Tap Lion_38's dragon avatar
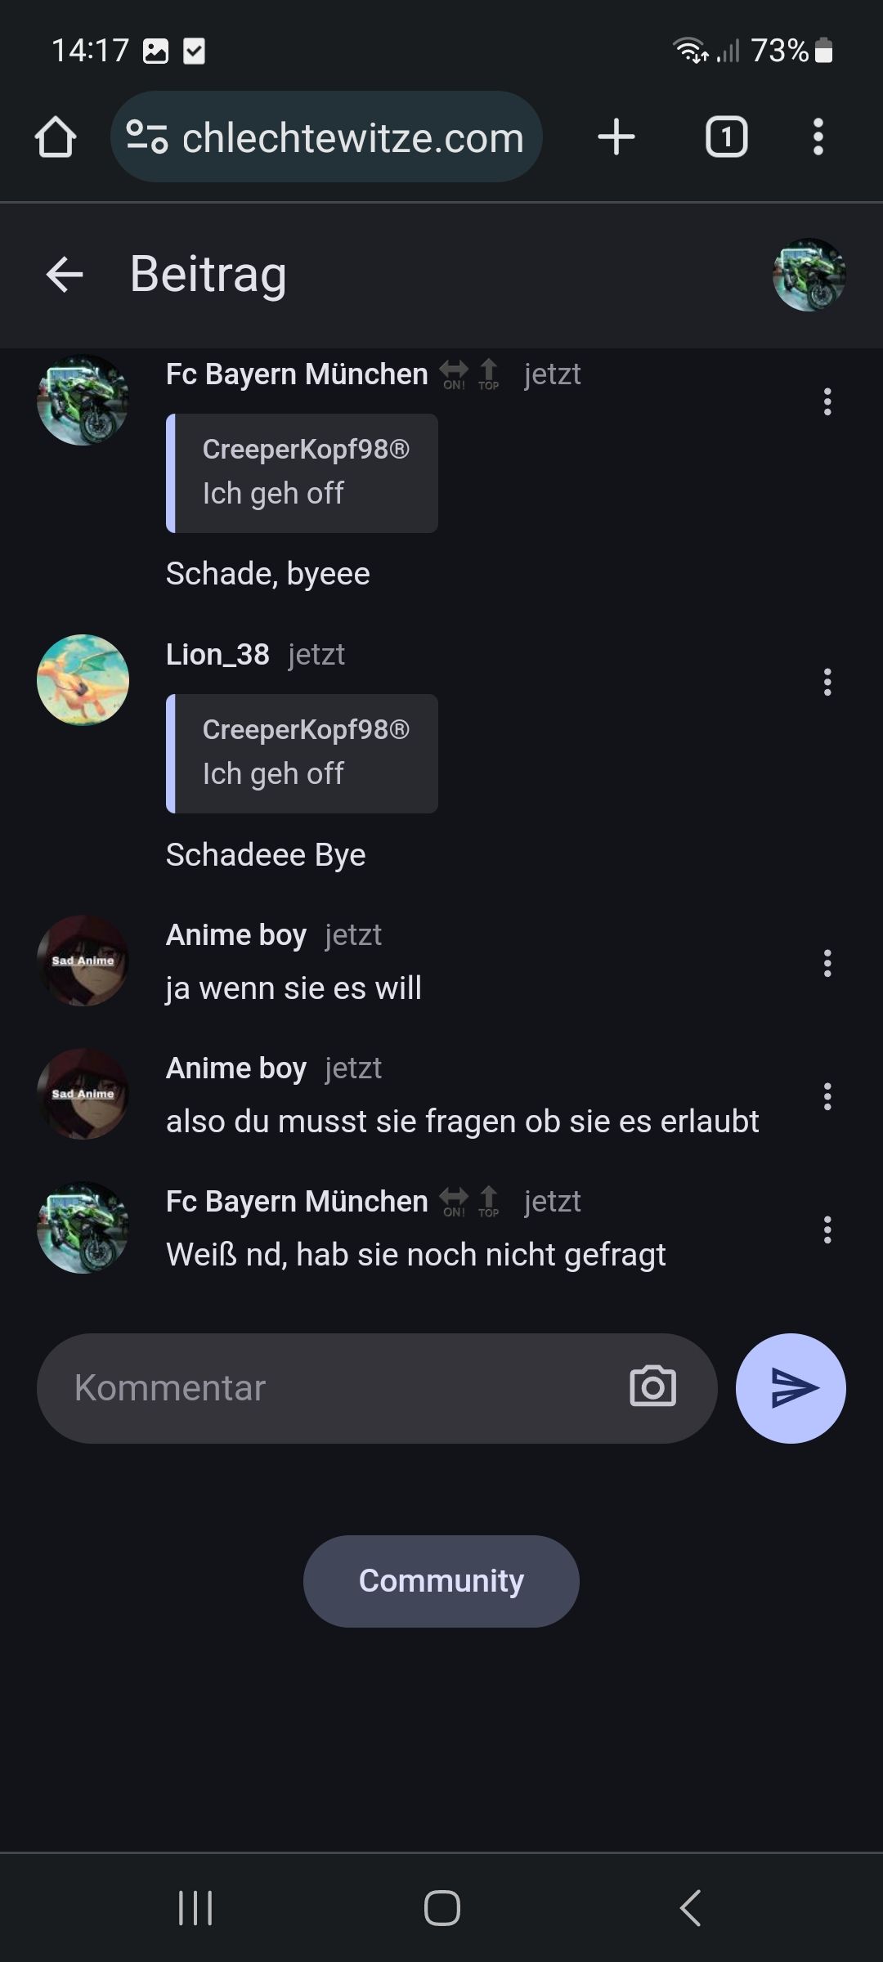This screenshot has width=883, height=1962. point(83,680)
